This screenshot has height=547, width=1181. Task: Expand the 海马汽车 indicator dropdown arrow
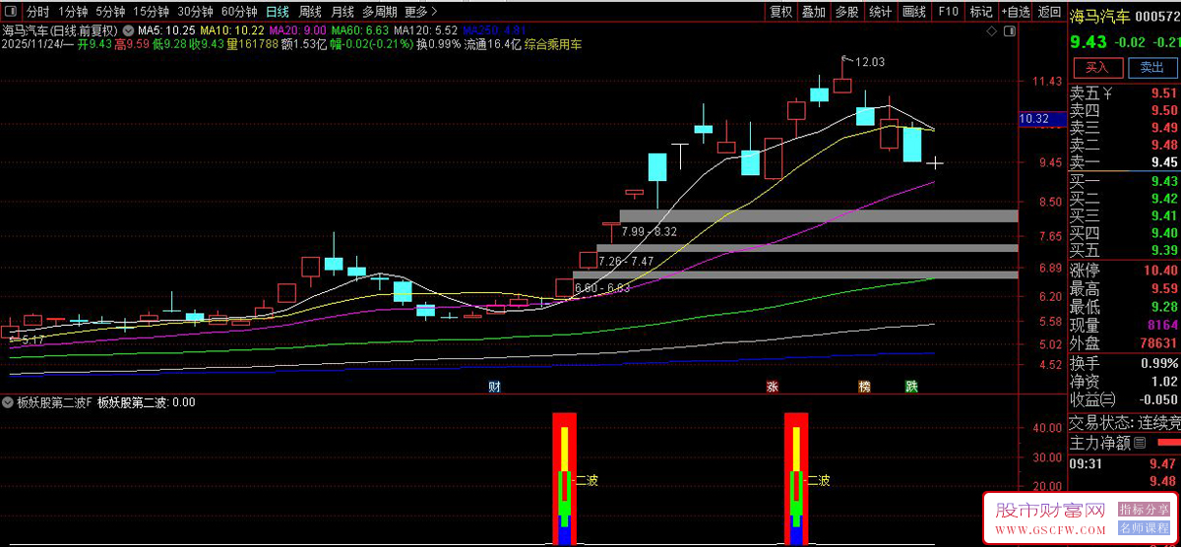point(128,30)
